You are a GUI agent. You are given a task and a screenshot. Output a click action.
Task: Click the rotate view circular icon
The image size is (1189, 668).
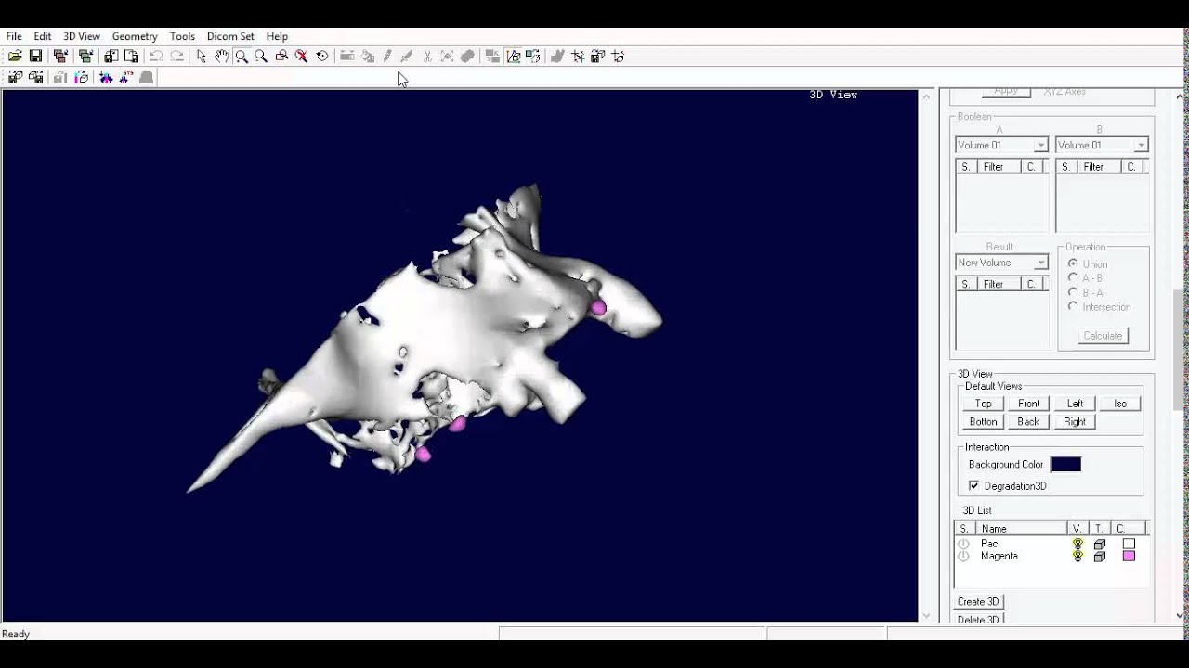point(322,57)
